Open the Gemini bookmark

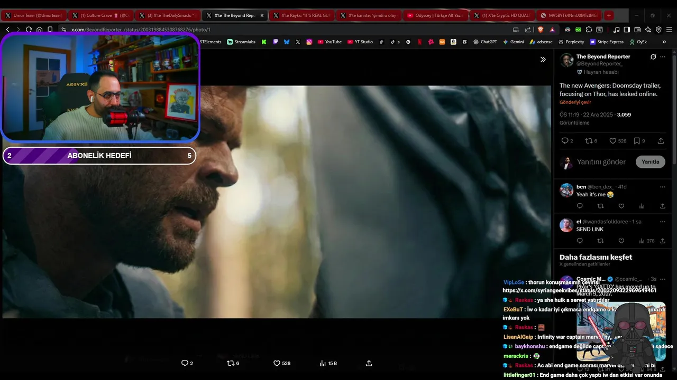[x=513, y=42]
